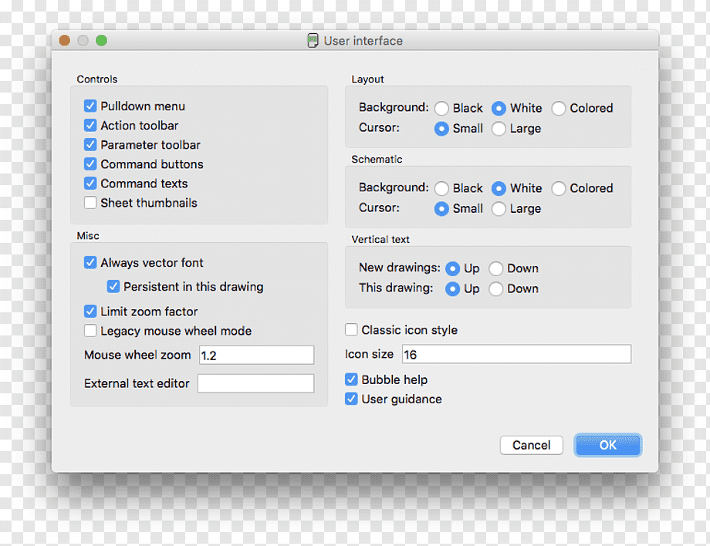Select Black background for Layout

[441, 108]
